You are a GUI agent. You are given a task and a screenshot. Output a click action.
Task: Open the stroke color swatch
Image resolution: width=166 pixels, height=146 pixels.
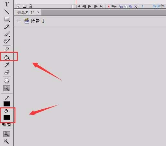7,104
